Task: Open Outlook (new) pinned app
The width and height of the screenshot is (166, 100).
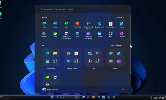Action: (100, 25)
